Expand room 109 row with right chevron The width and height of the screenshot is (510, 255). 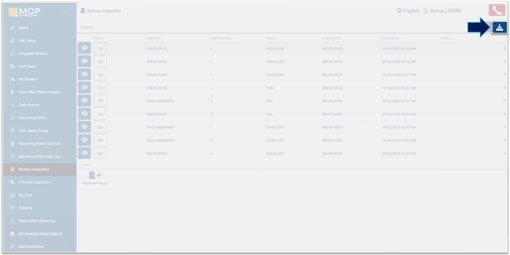click(x=504, y=114)
